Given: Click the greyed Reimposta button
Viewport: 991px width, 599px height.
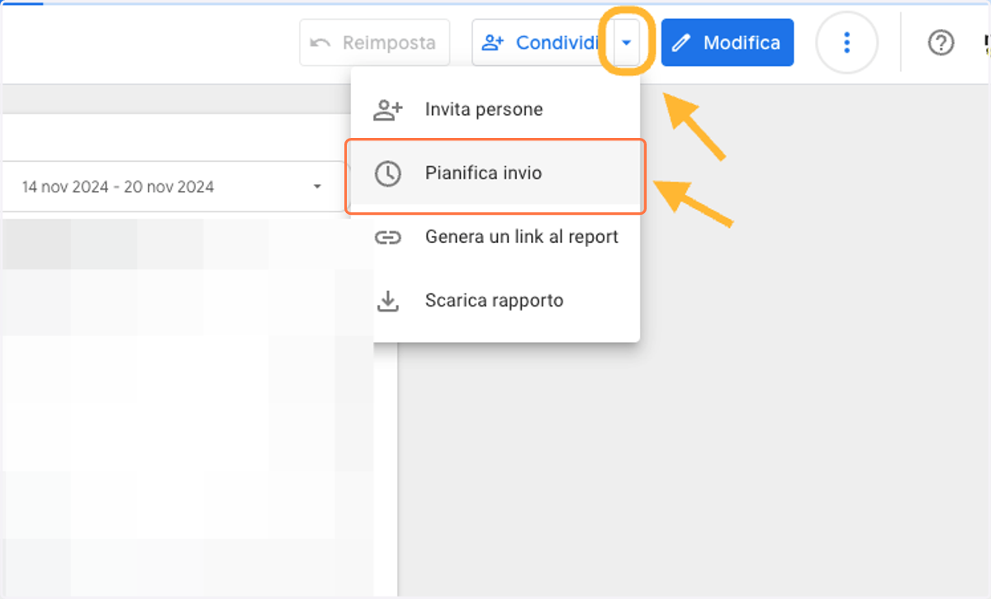Looking at the screenshot, I should 375,43.
